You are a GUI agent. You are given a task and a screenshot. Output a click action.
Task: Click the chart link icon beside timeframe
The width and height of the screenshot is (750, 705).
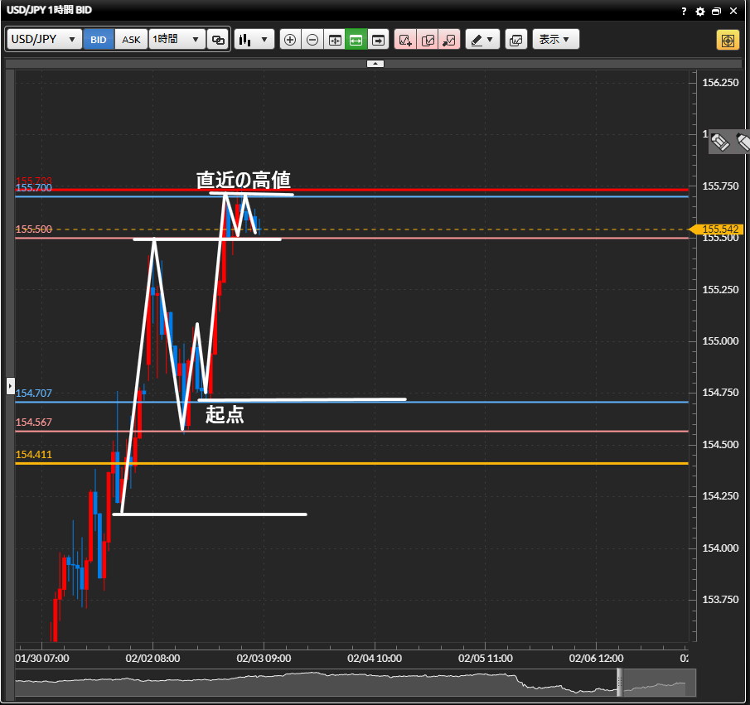(x=218, y=40)
